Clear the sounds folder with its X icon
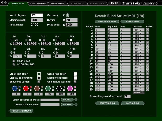 (x=76, y=104)
